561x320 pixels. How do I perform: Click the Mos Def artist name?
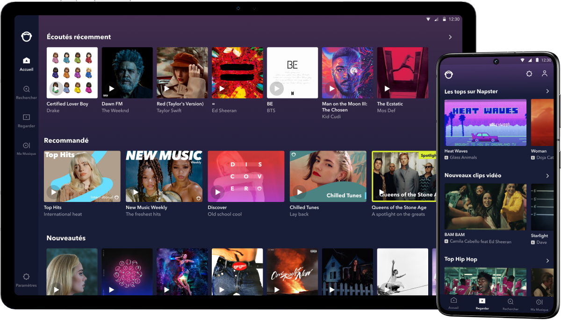click(387, 111)
